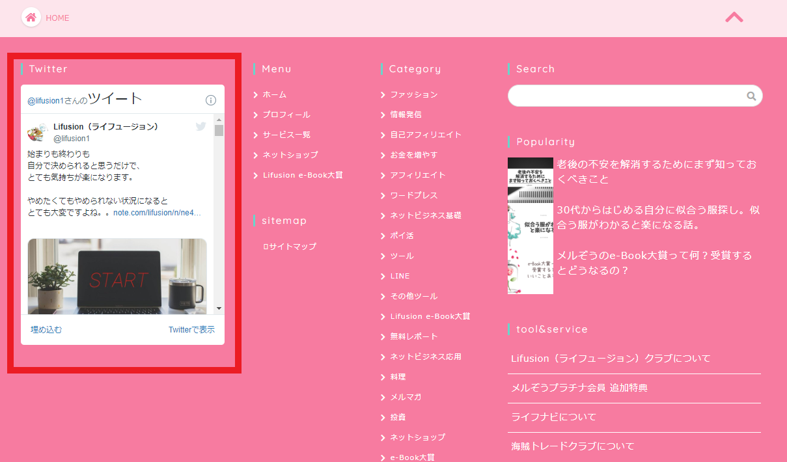Image resolution: width=787 pixels, height=462 pixels.
Task: Open メルマガ category
Action: (406, 397)
